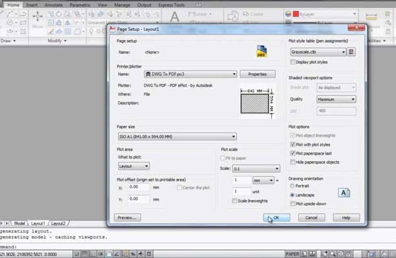Click the DWG page setup icon

[261, 51]
